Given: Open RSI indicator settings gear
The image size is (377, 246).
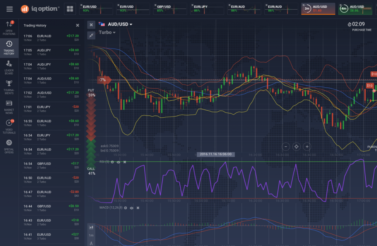Looking at the screenshot, I should click(112, 162).
